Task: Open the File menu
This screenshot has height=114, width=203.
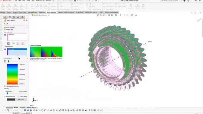Action: (x=16, y=1)
